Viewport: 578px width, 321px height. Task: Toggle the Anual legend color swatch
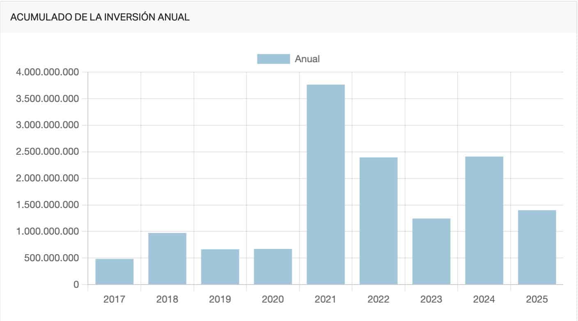(273, 59)
